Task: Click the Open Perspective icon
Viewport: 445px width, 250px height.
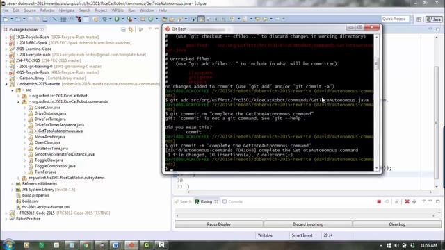Action: pyautogui.click(x=419, y=19)
